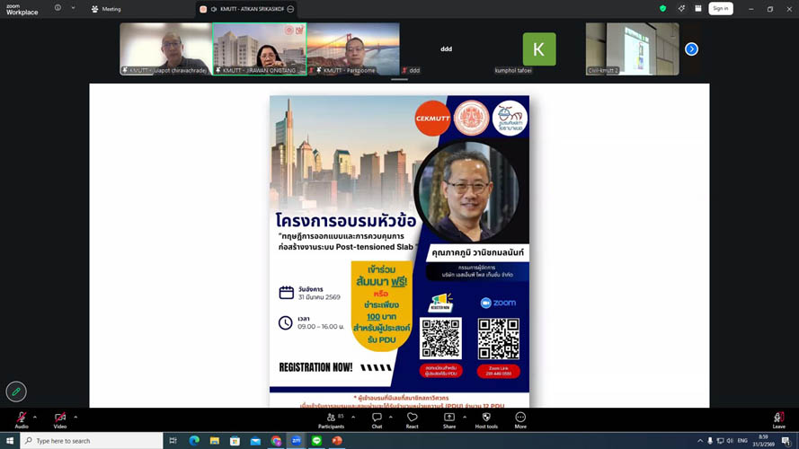The width and height of the screenshot is (799, 449).
Task: Open Mail app from taskbar
Action: [x=255, y=440]
